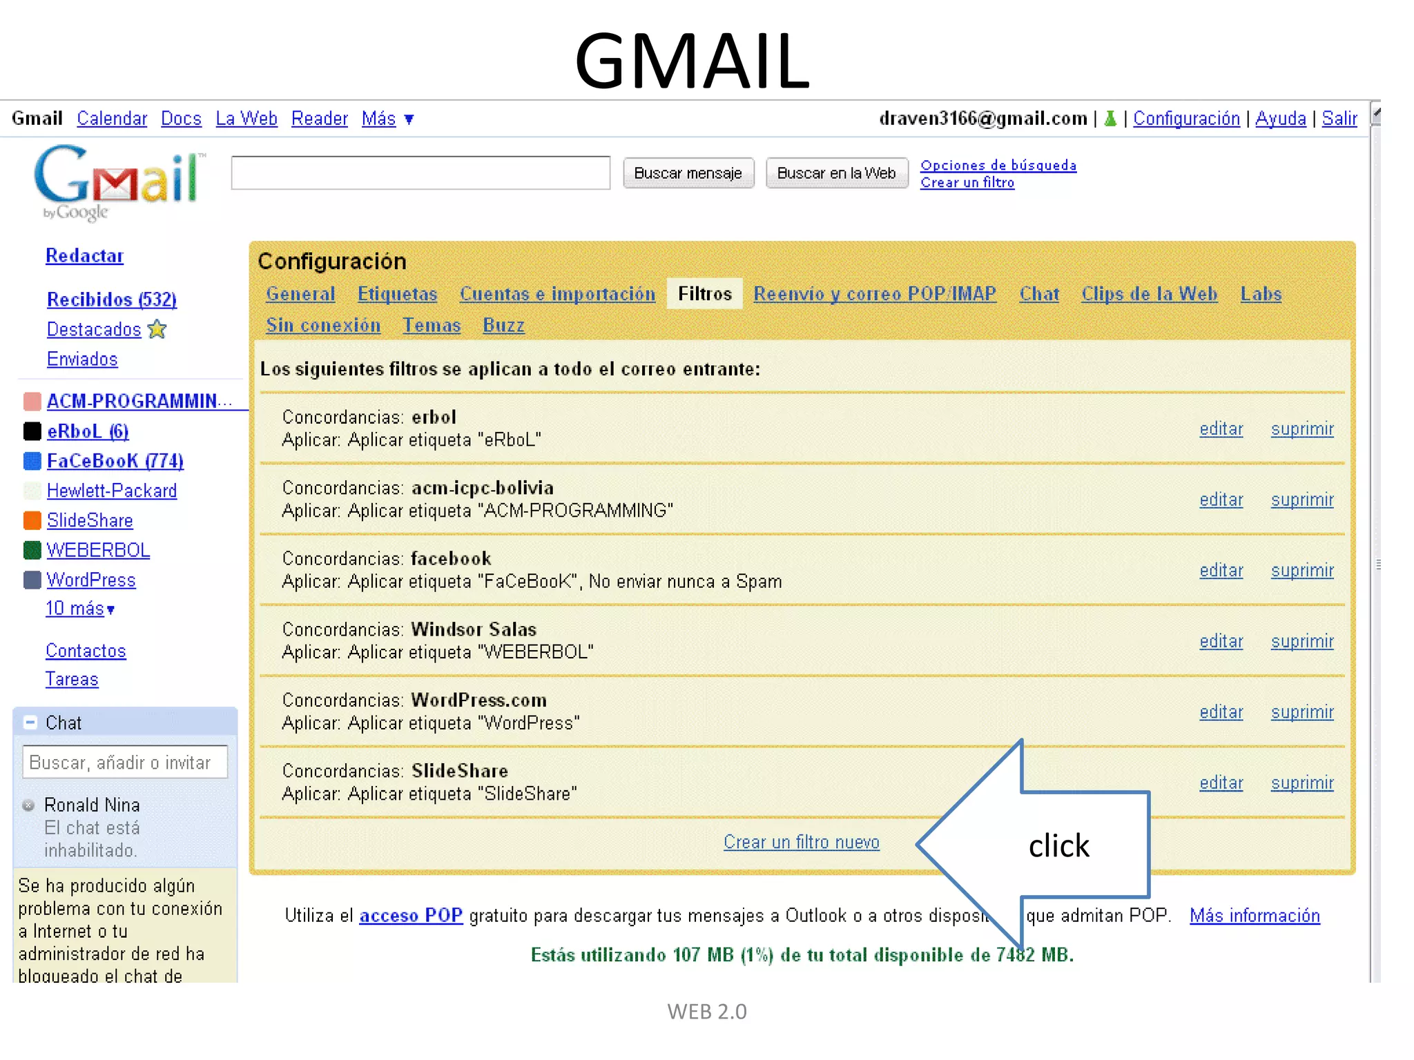
Task: Open La Web in the top bar
Action: pos(246,119)
